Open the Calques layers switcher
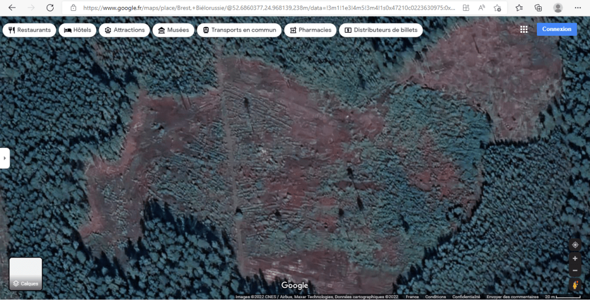The image size is (590, 300). coord(26,274)
